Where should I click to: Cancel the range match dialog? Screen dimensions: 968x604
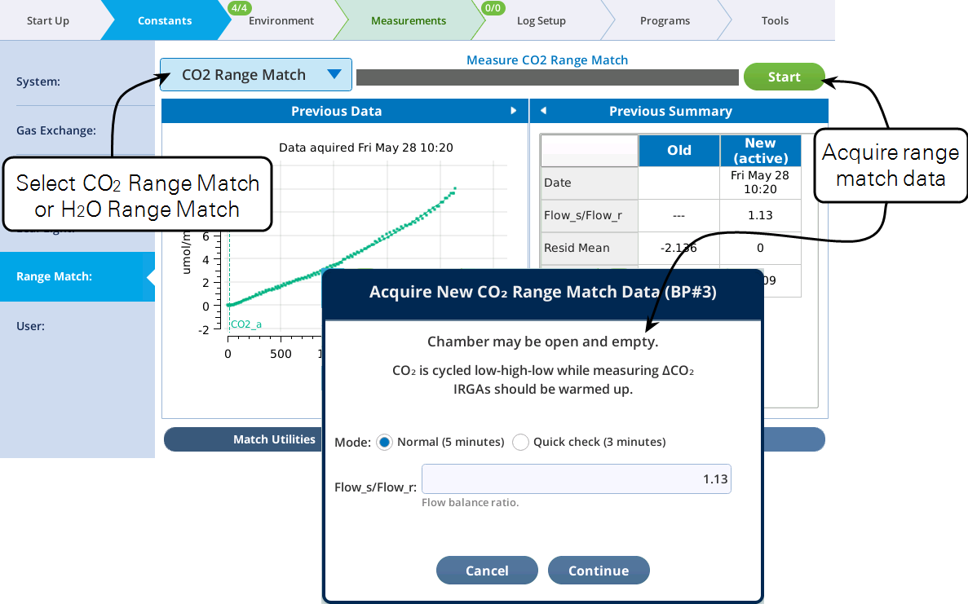(x=487, y=571)
